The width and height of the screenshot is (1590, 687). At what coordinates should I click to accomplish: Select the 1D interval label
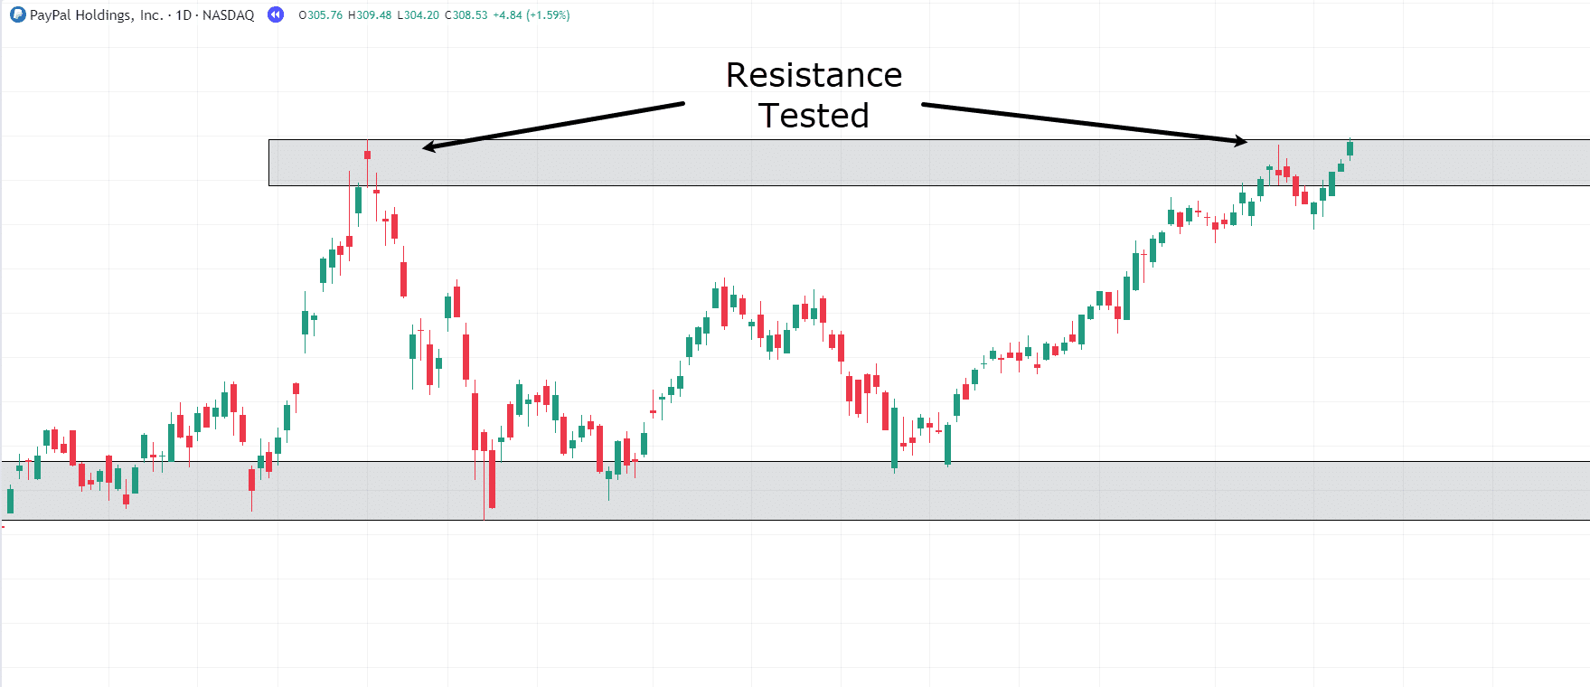183,15
